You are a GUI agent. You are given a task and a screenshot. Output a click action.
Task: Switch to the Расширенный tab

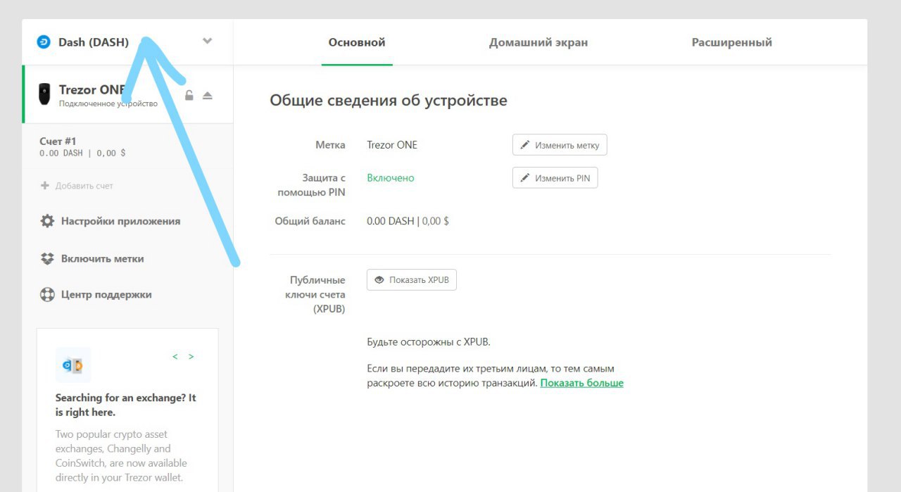pos(732,42)
